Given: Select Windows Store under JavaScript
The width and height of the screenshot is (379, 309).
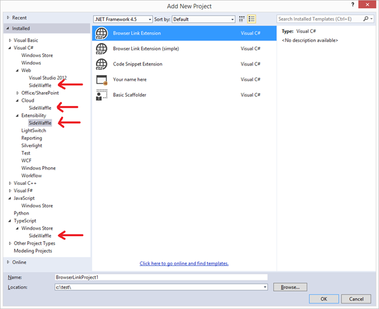Looking at the screenshot, I should (37, 205).
